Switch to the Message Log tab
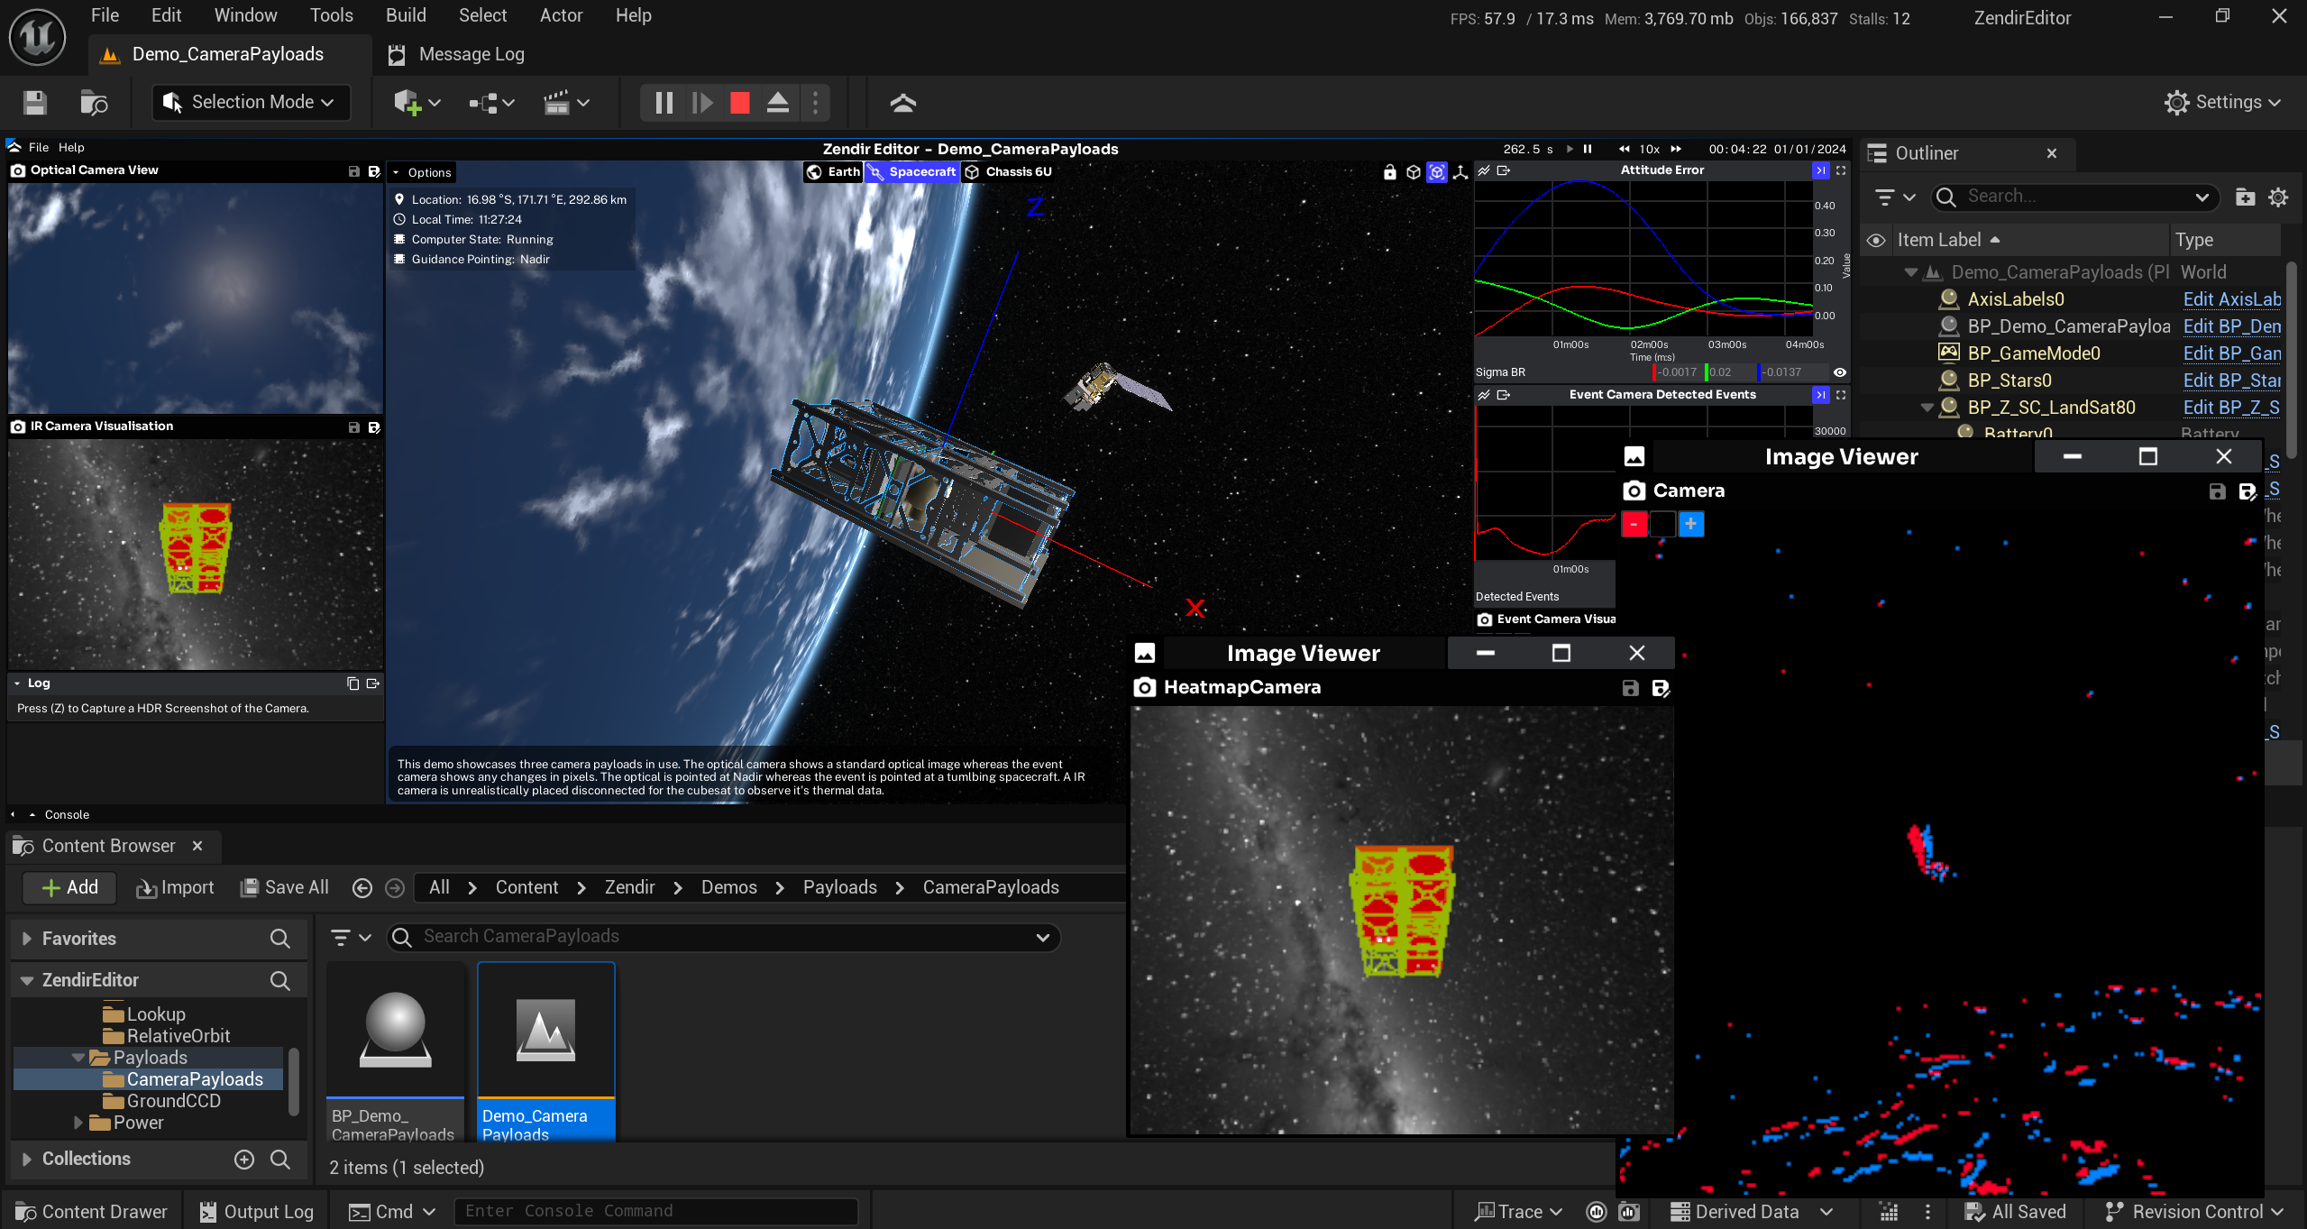The image size is (2307, 1229). point(454,54)
